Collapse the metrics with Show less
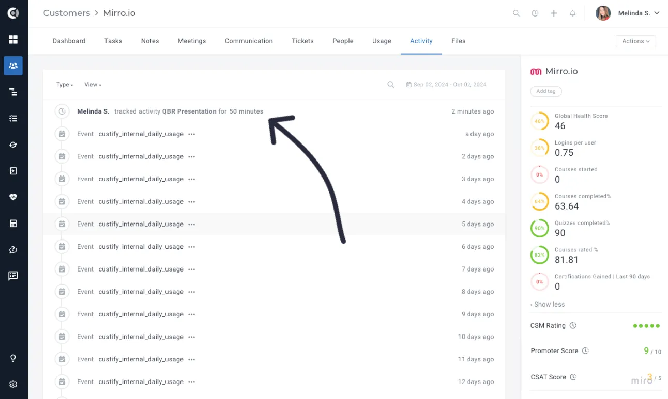This screenshot has height=399, width=668. 548,305
